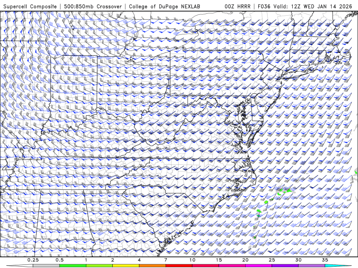The image size is (358, 268).
Task: Click the '10' legend value
Action: 192,260
